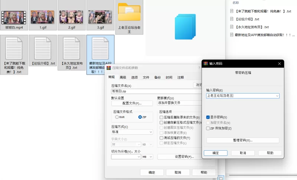The width and height of the screenshot is (297, 180).
Task: Select the RAR format radio button
Action: pos(117,117)
